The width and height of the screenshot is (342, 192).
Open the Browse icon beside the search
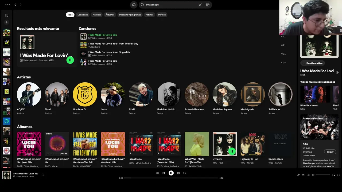[x=208, y=5]
